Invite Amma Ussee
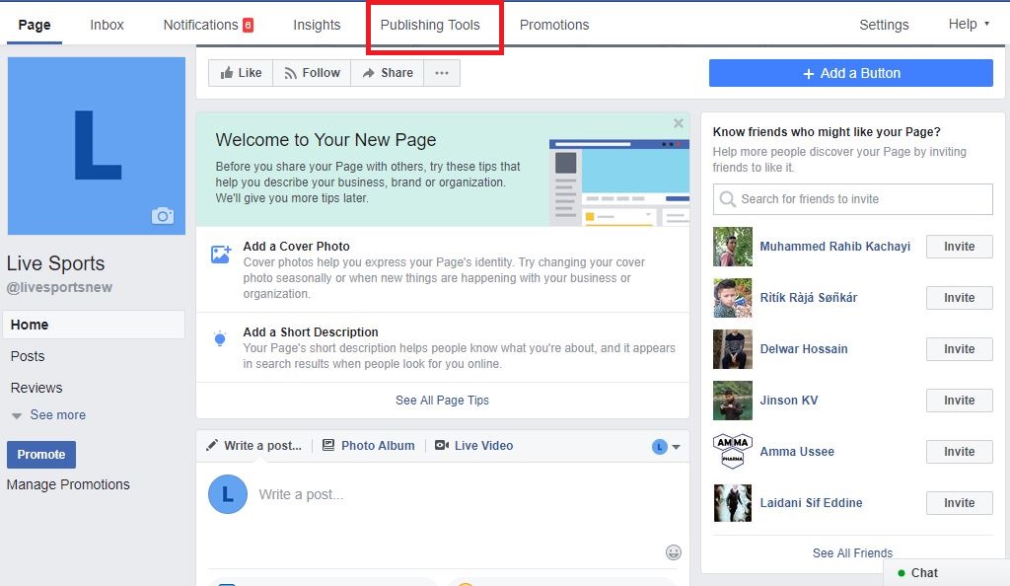The height and width of the screenshot is (586, 1010). (959, 452)
